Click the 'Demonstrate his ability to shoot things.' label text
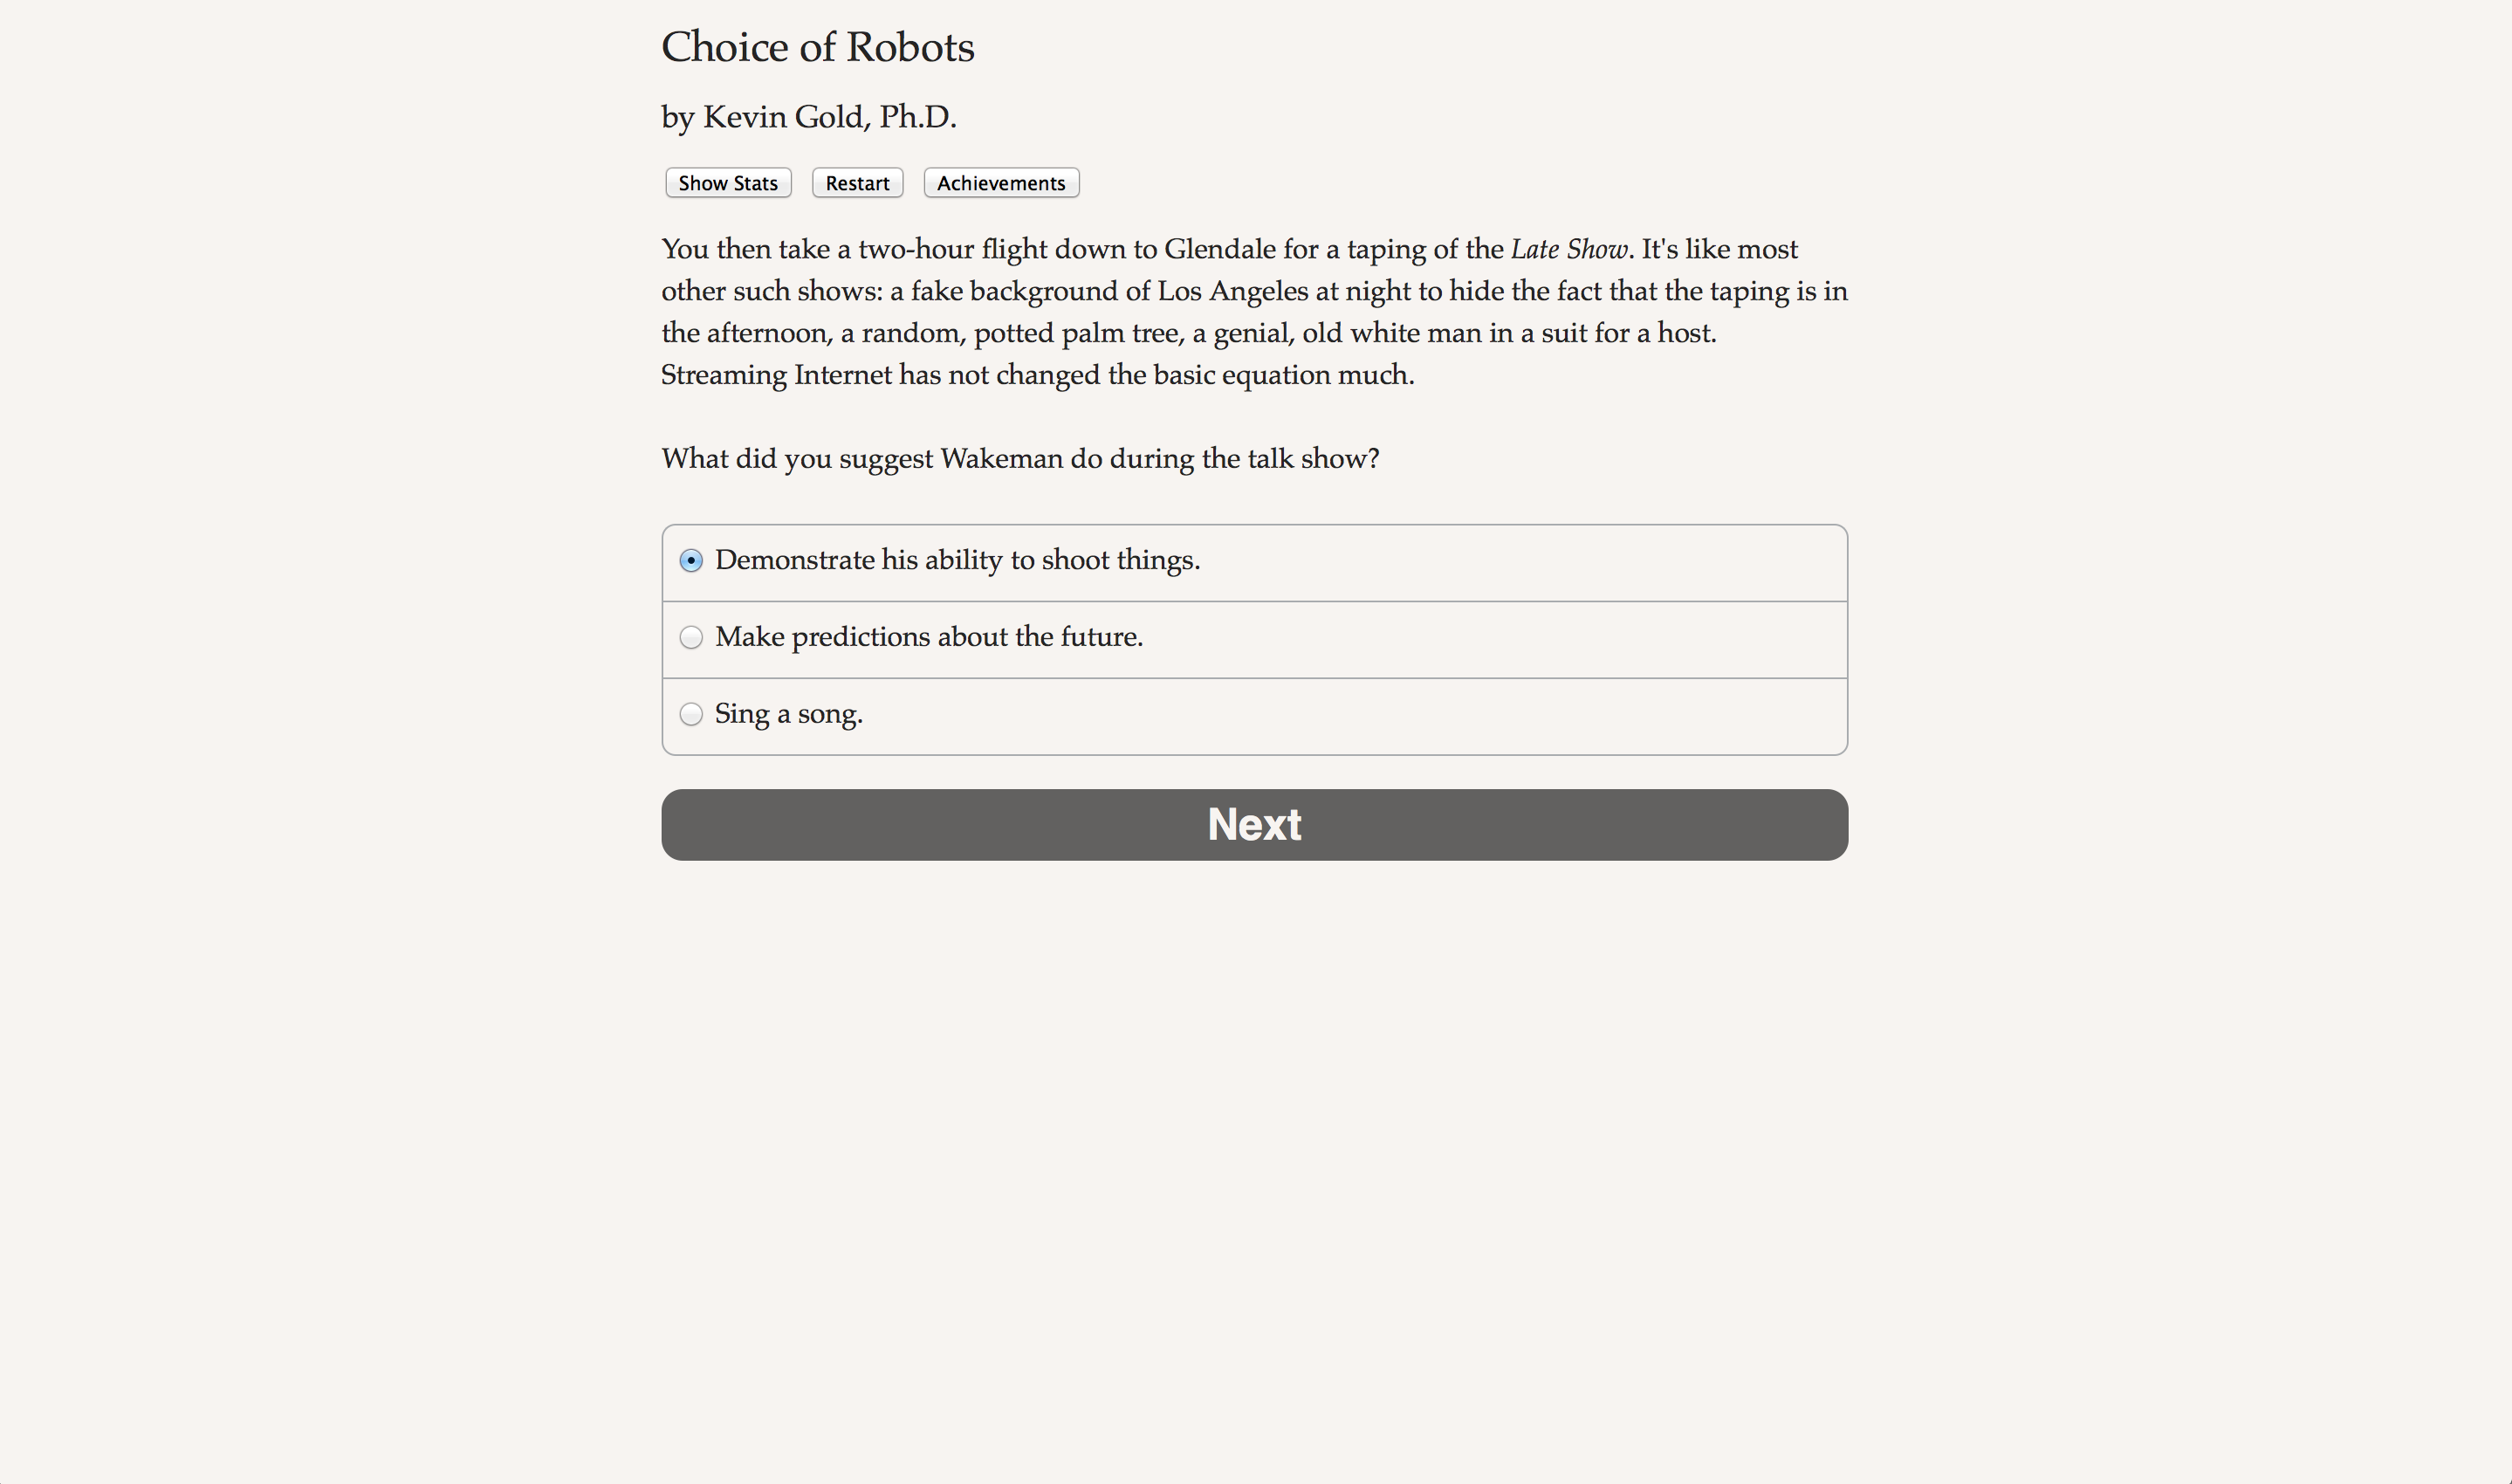 [x=957, y=560]
